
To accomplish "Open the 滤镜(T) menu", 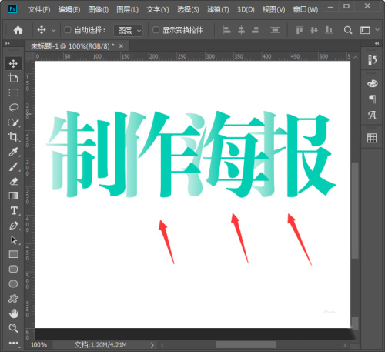I will (x=218, y=10).
